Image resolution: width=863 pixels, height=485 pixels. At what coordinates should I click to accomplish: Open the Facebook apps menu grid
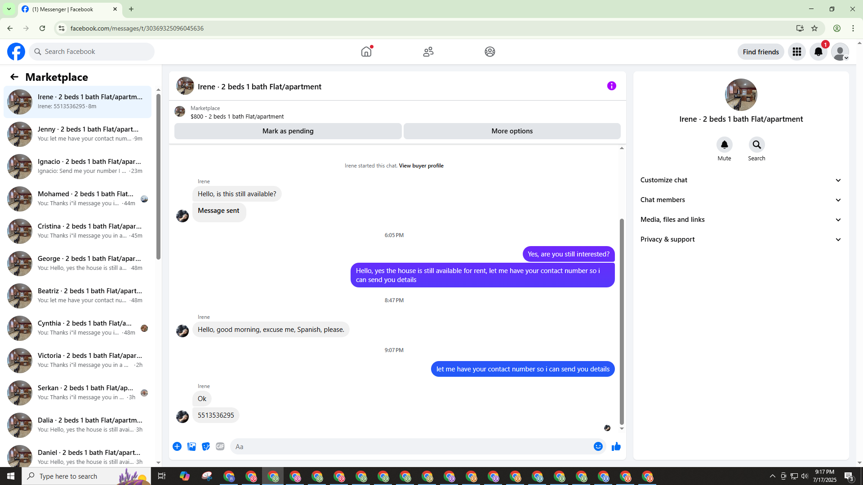797,52
